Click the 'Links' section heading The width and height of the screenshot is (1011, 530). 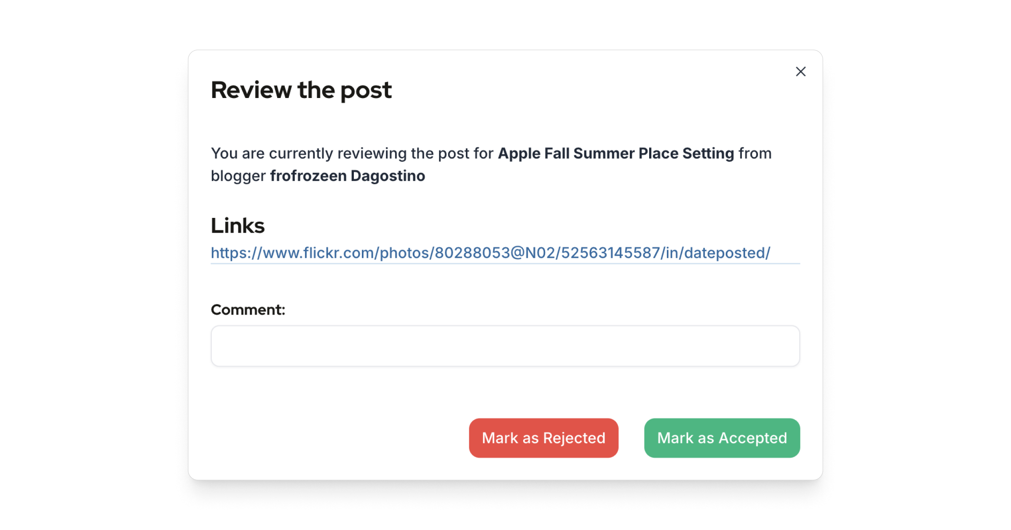(x=238, y=225)
